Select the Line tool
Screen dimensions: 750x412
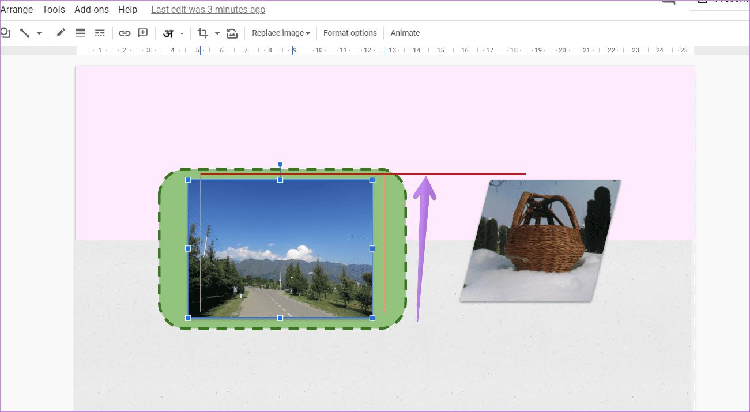25,33
